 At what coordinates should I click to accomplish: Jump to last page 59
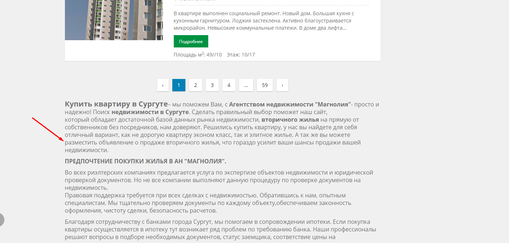tap(265, 85)
